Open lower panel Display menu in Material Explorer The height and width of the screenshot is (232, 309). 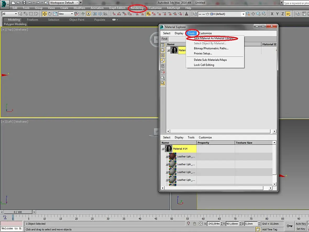tap(179, 137)
